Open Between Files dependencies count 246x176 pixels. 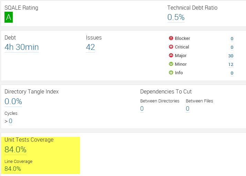pos(187,109)
